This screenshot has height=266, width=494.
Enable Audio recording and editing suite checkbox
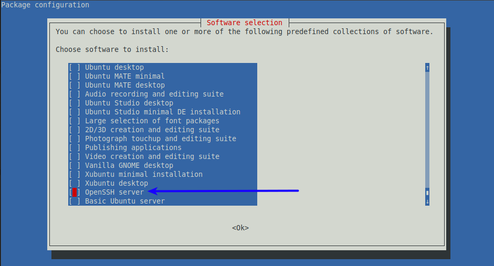point(75,94)
